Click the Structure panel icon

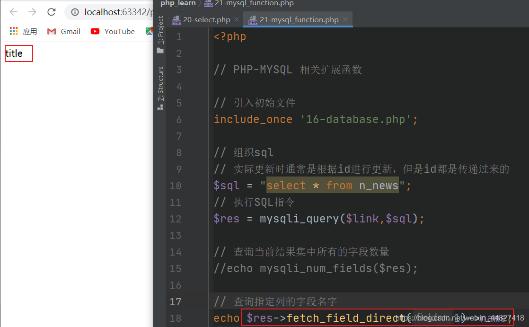click(x=160, y=107)
